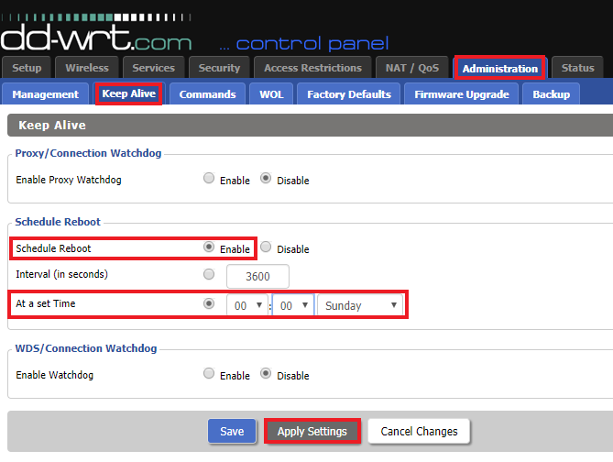This screenshot has height=462, width=613.
Task: Switch to the Backup sub-tab
Action: [551, 94]
